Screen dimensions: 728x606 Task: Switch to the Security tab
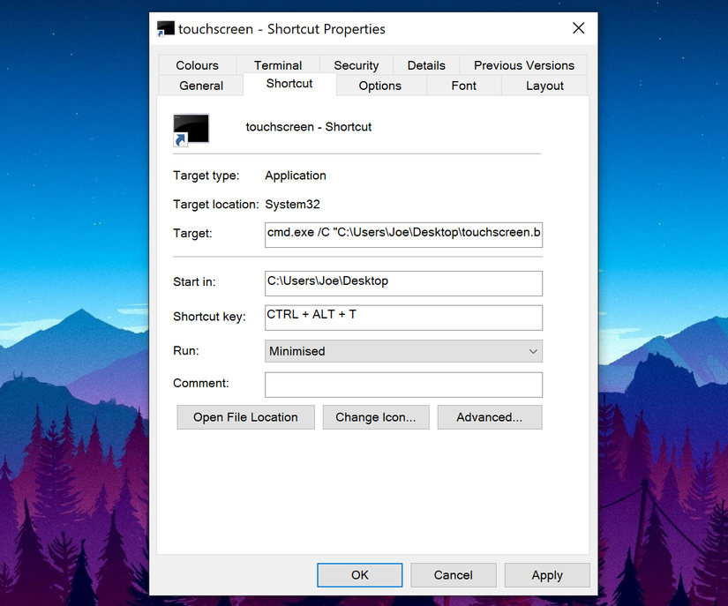pyautogui.click(x=356, y=65)
